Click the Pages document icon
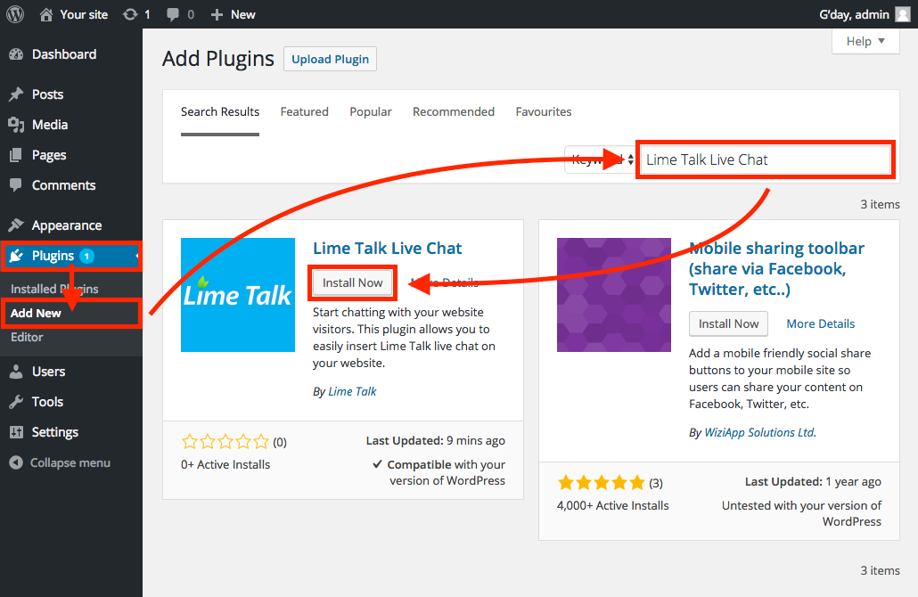This screenshot has width=918, height=597. (16, 155)
